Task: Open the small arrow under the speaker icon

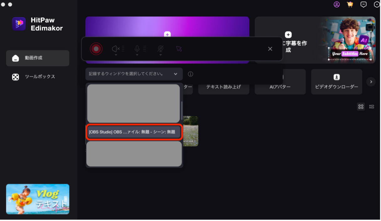Action: [x=116, y=55]
